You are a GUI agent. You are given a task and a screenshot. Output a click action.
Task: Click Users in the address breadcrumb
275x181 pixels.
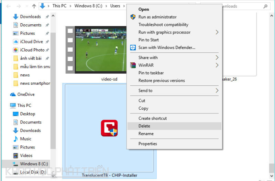coord(115,6)
